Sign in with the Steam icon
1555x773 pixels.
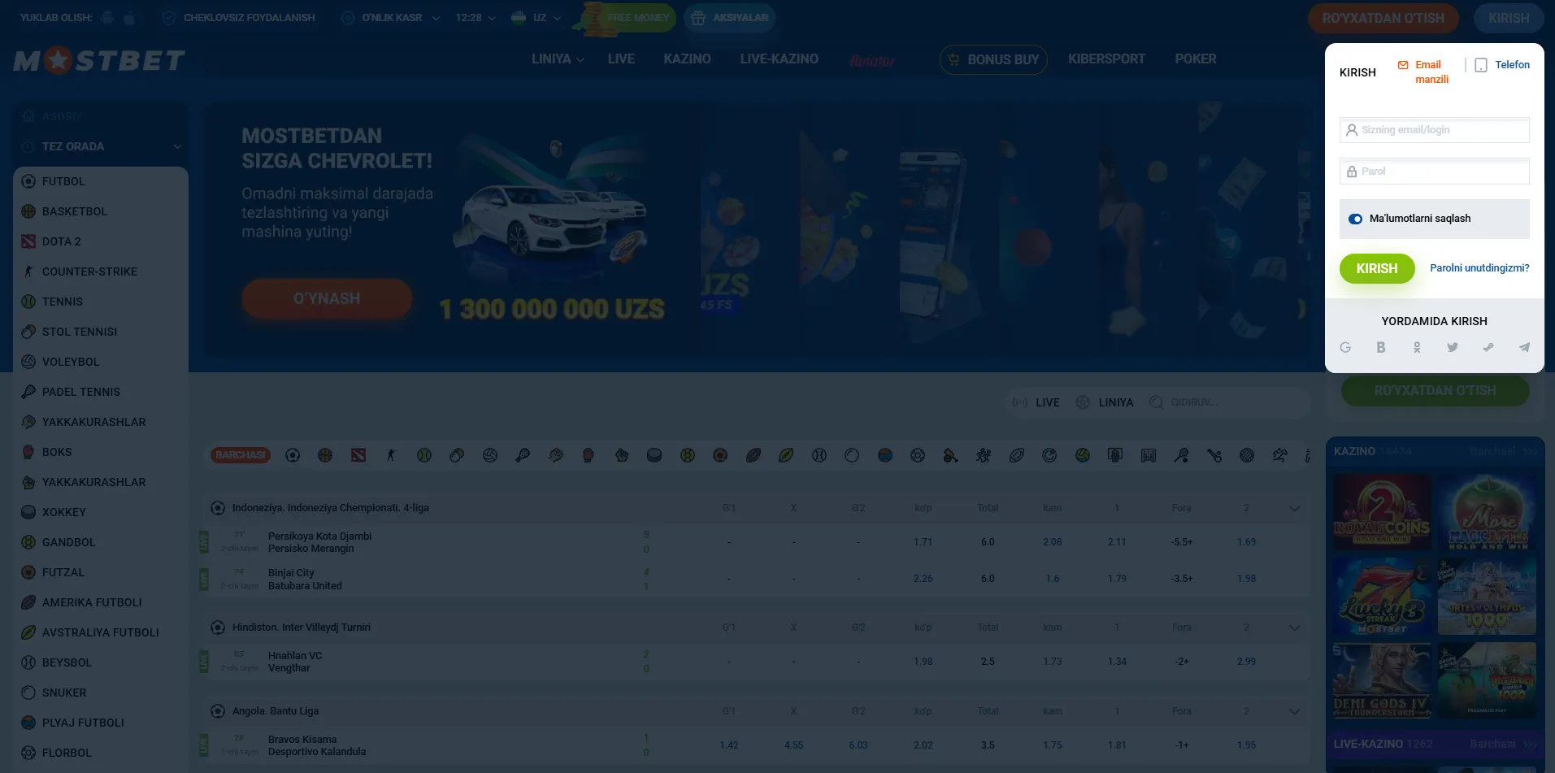point(1488,347)
